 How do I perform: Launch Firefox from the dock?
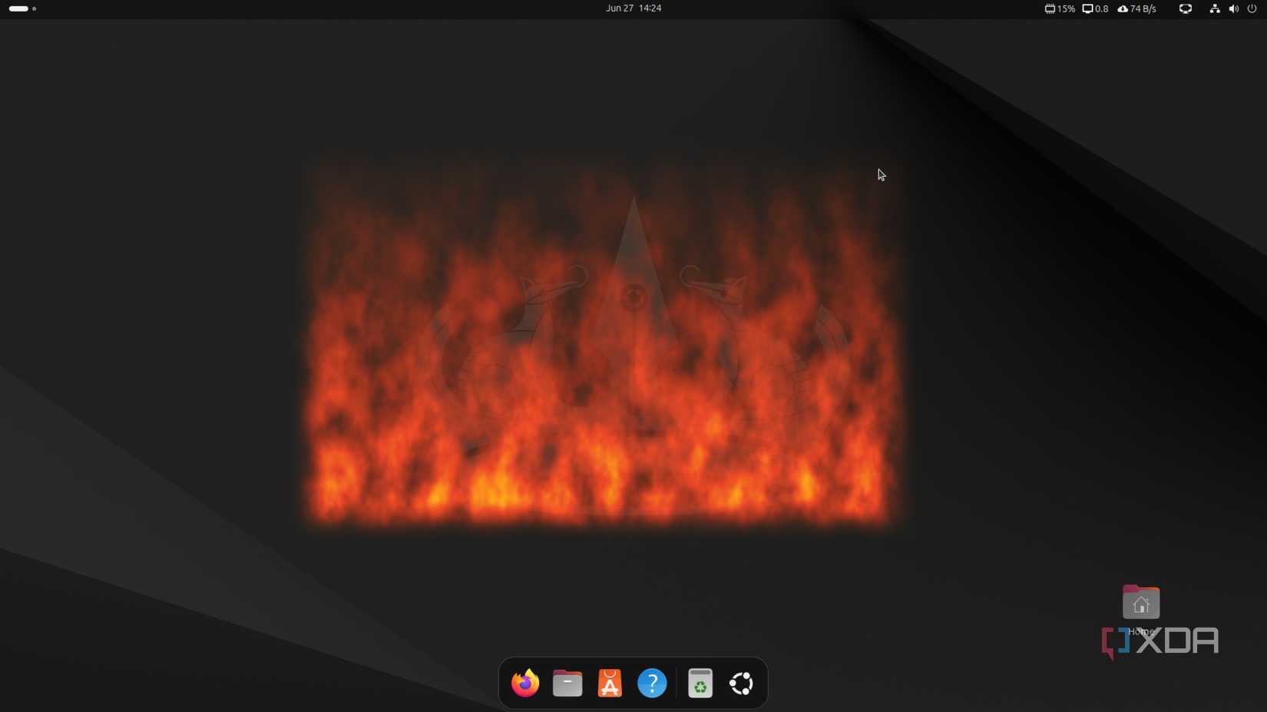tap(525, 683)
